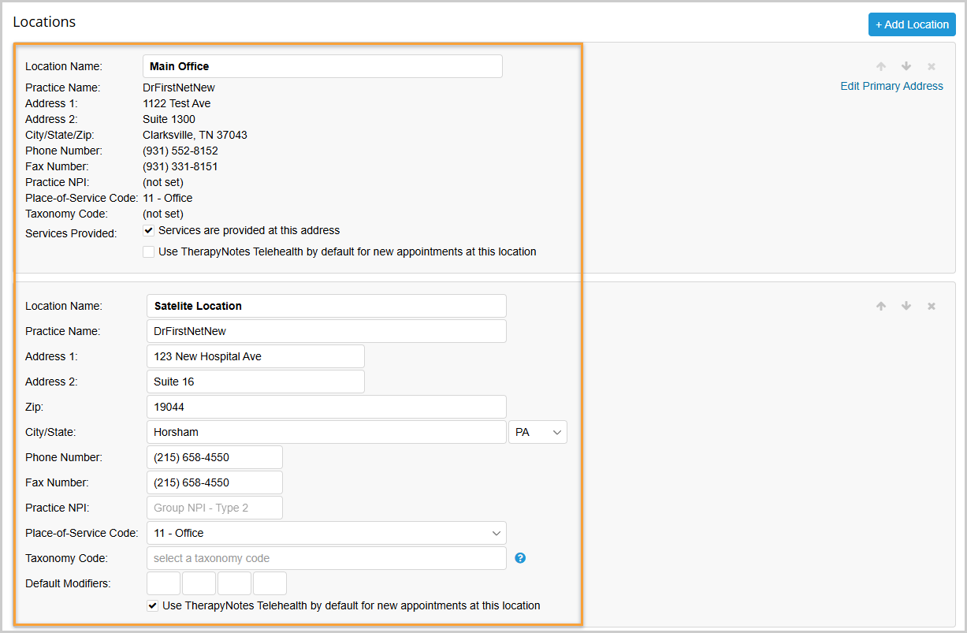Move Main Office location down with arrow
This screenshot has width=967, height=633.
pos(906,67)
